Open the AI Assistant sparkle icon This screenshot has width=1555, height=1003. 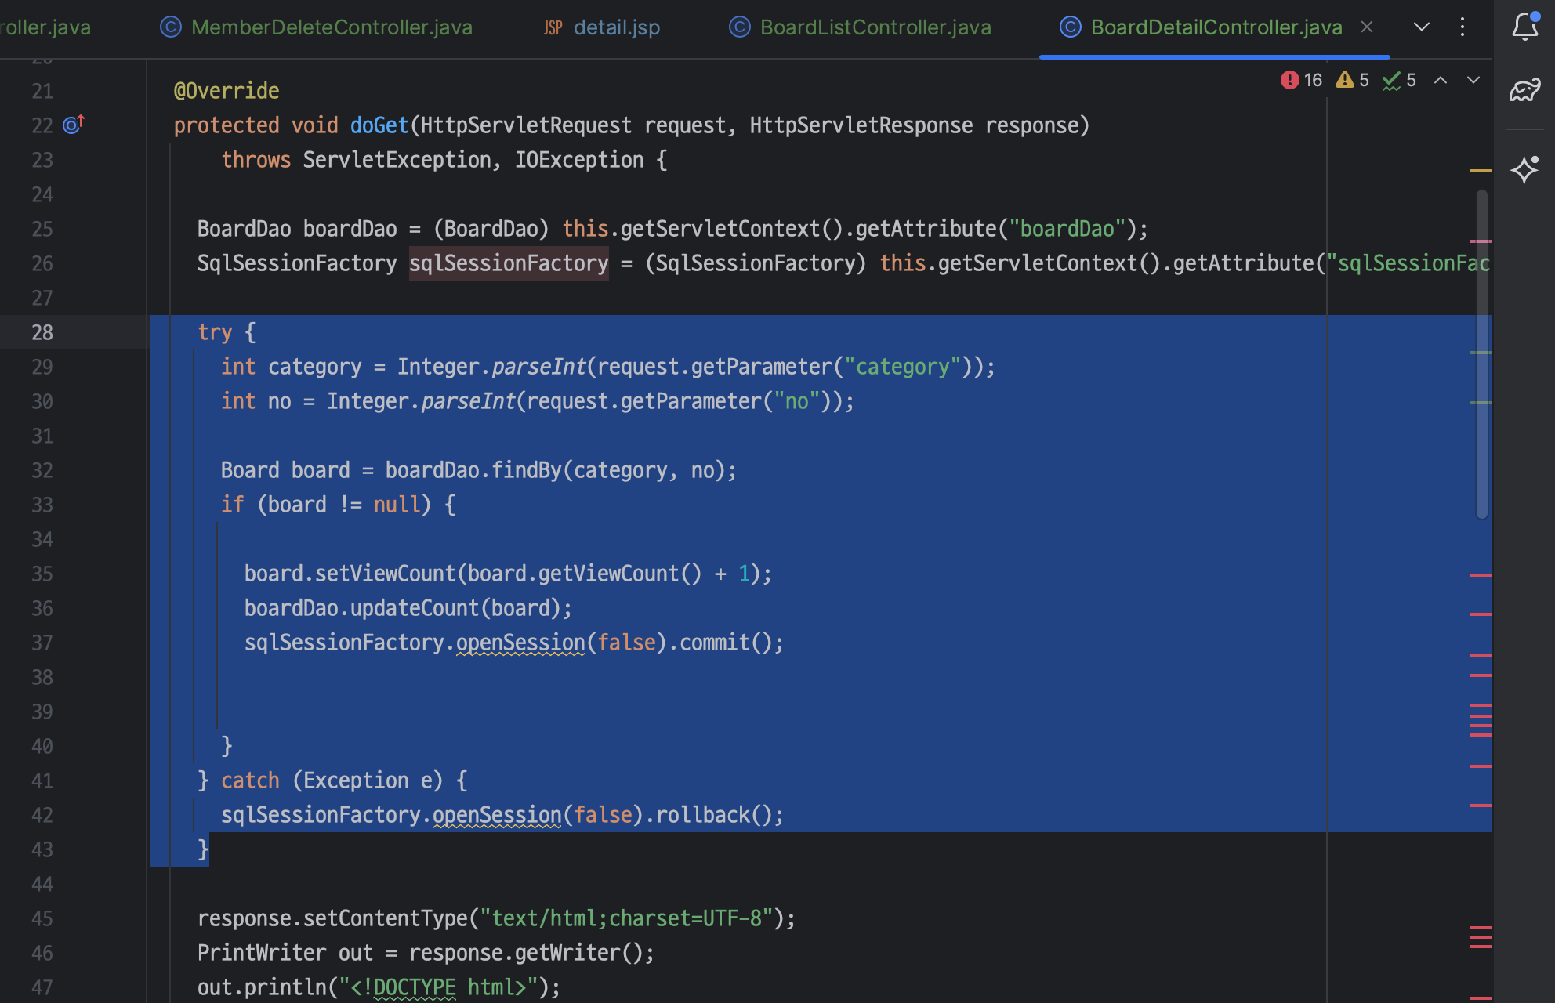[x=1524, y=169]
